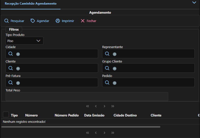
Task: Go to previous page in upper pager
Action: [x=96, y=106]
